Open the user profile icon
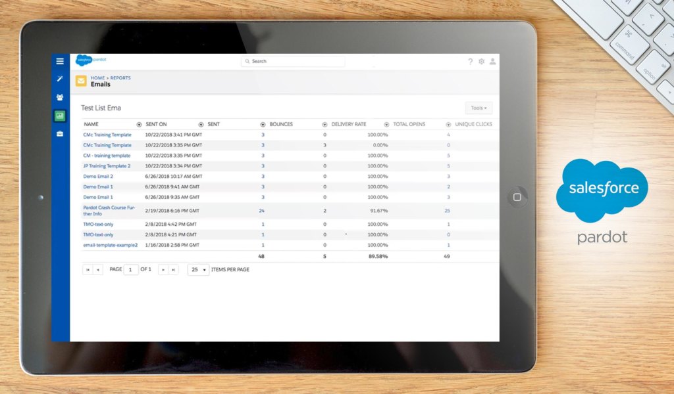674x394 pixels. click(492, 61)
